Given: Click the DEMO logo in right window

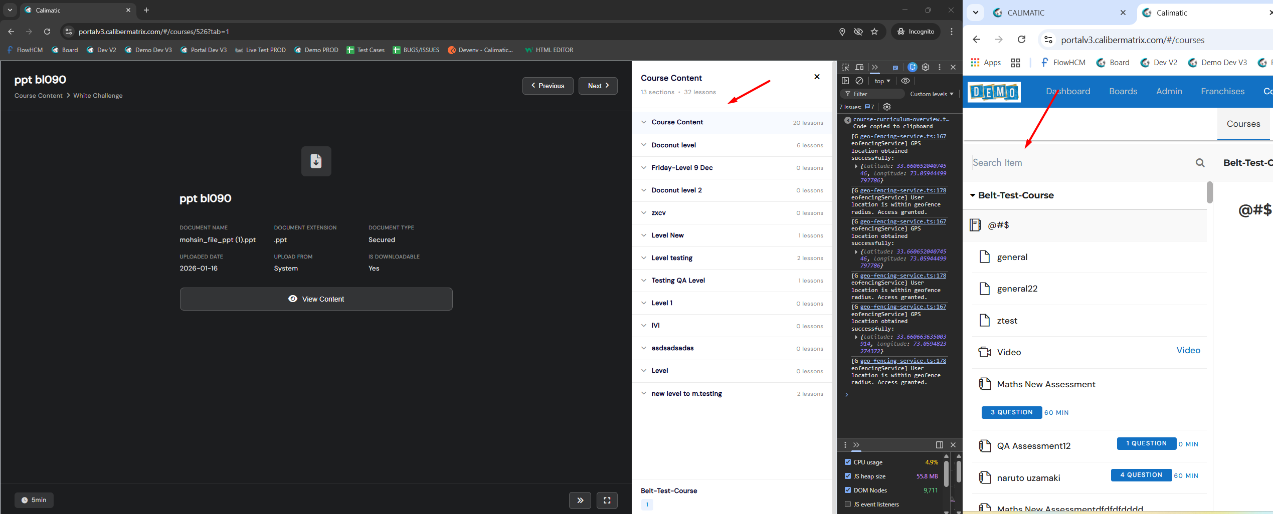Looking at the screenshot, I should [x=994, y=92].
